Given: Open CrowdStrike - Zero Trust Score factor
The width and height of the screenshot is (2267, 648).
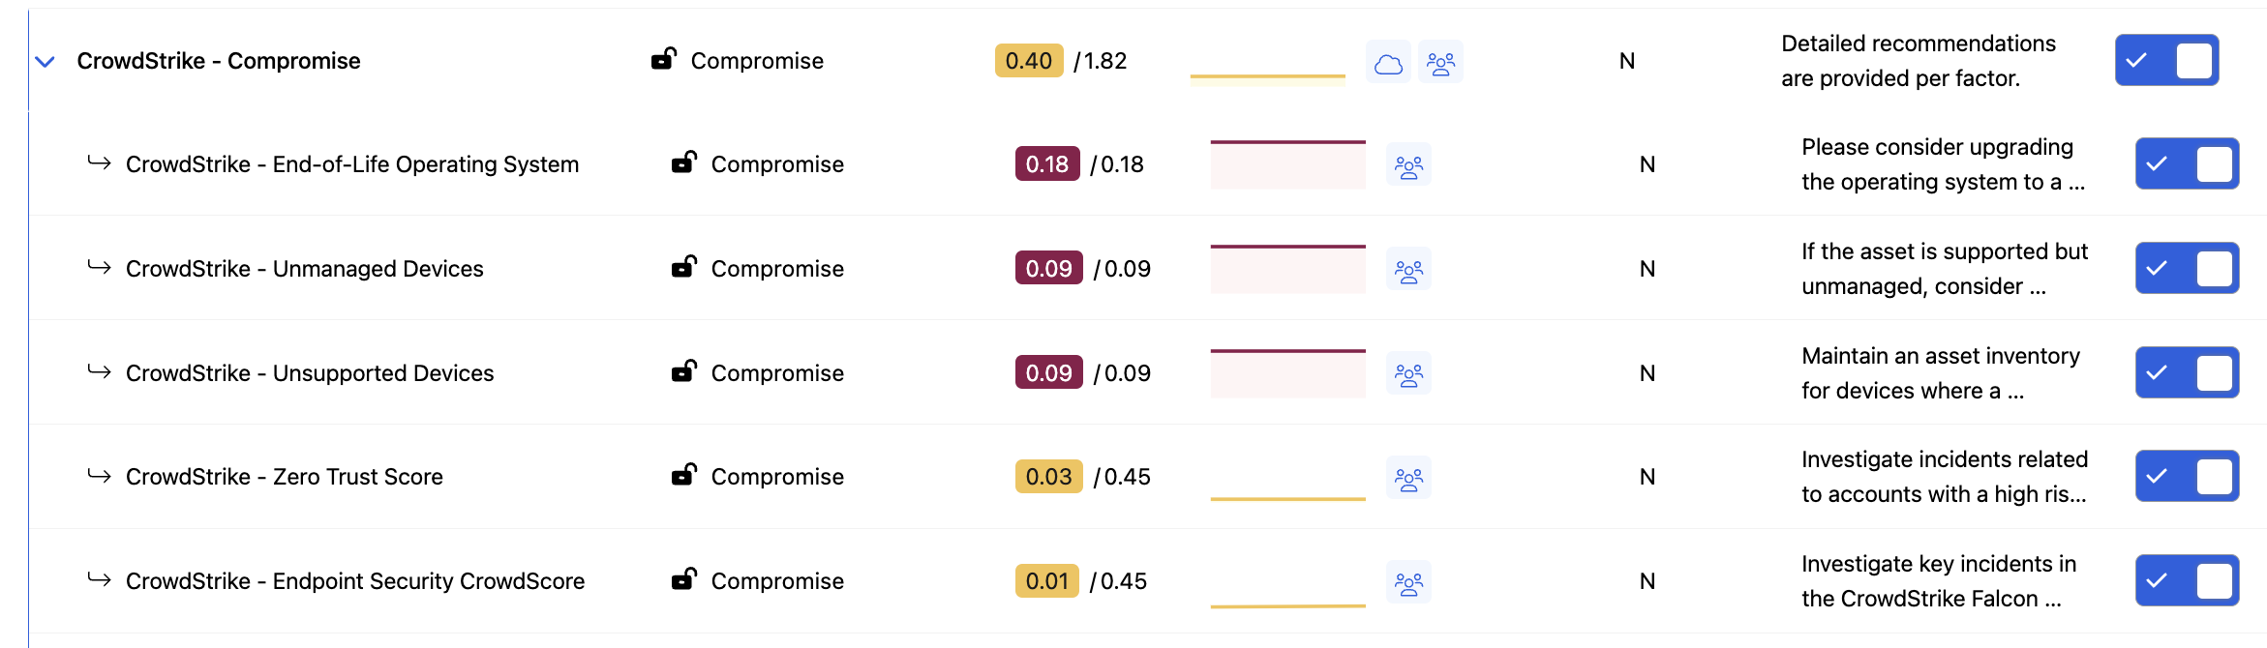Looking at the screenshot, I should (x=284, y=477).
